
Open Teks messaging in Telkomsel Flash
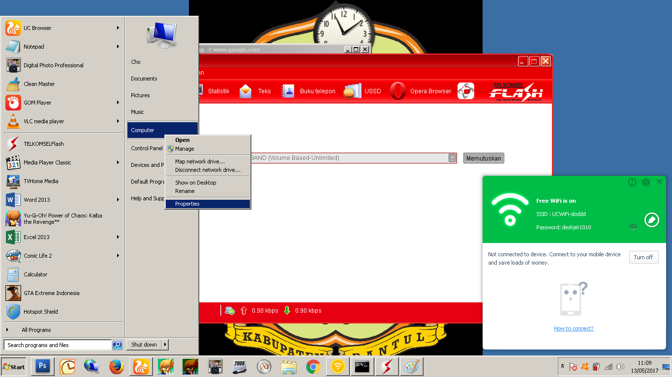pos(264,91)
